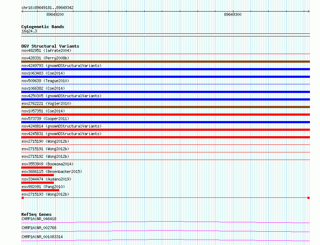Click the short red bar under esv3553909
Image resolution: width=320 pixels, height=245 pixels.
[37, 168]
